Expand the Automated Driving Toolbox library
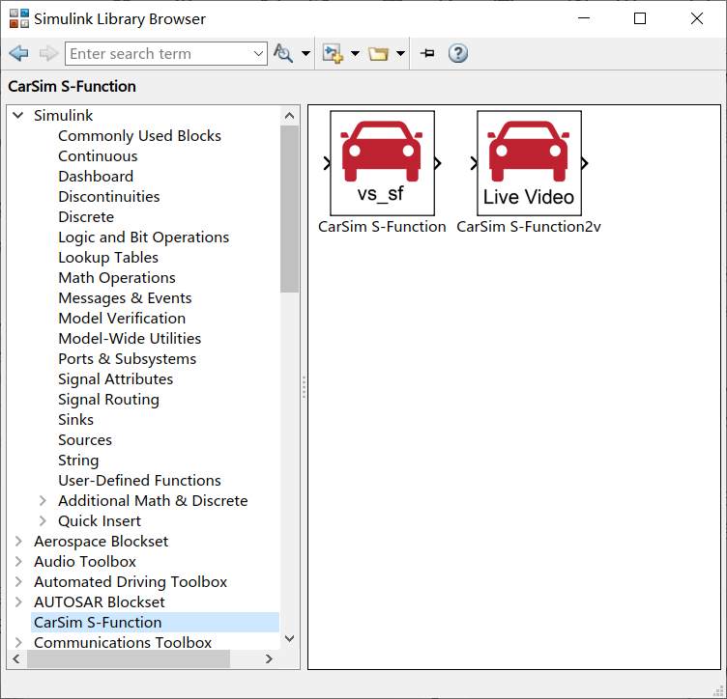 pos(18,582)
